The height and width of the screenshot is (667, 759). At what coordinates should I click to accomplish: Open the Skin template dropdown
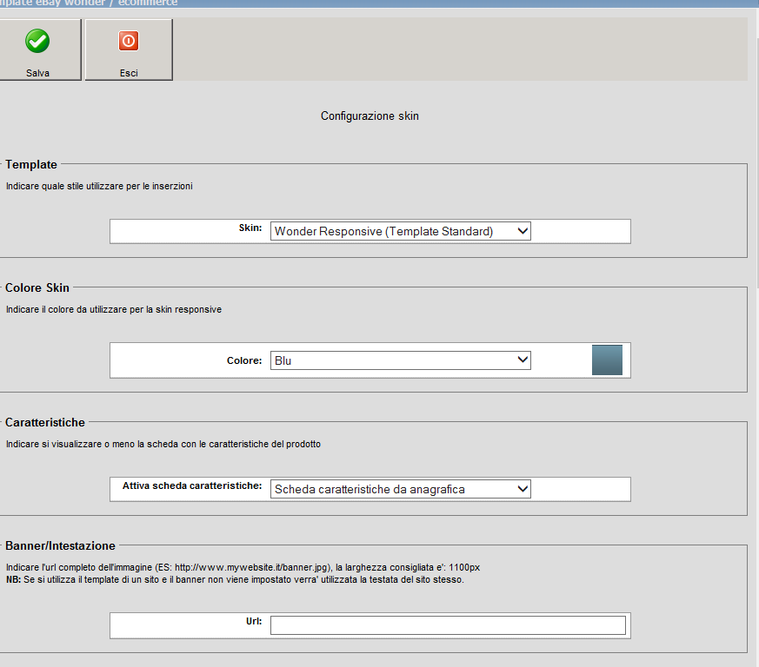(x=400, y=231)
